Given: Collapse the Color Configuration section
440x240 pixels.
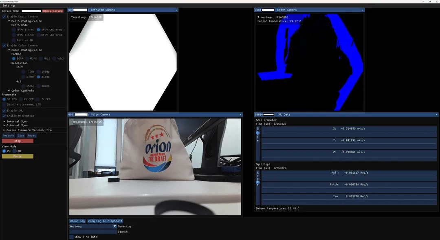Looking at the screenshot, I should click(x=9, y=50).
